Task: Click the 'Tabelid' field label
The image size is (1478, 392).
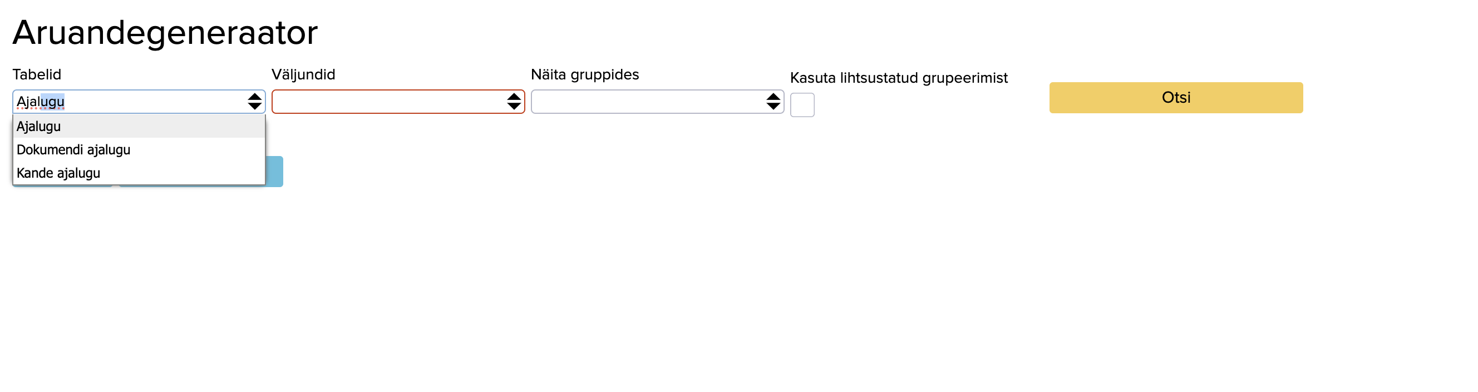Action: point(37,74)
